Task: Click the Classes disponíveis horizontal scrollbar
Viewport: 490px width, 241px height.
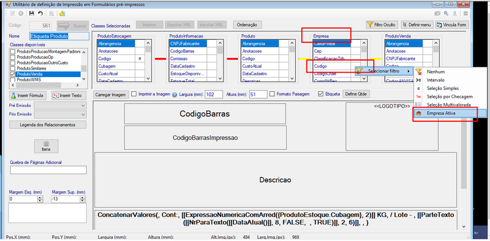Action: 45,85
